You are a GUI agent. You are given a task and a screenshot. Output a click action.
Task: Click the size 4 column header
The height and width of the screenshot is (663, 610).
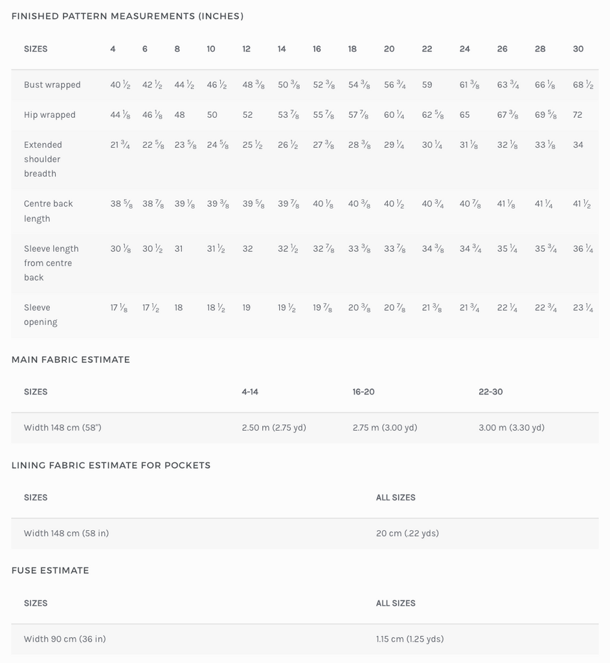click(113, 49)
